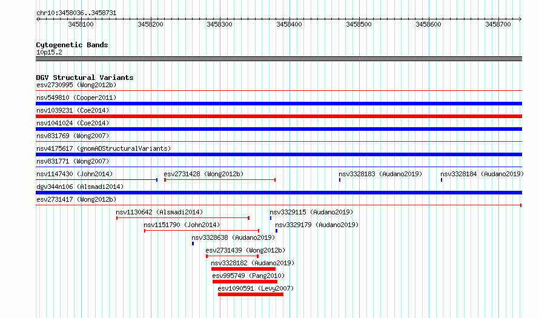The height and width of the screenshot is (318, 539).
Task: Select the nsv3328182 thick red bar
Action: click(243, 269)
